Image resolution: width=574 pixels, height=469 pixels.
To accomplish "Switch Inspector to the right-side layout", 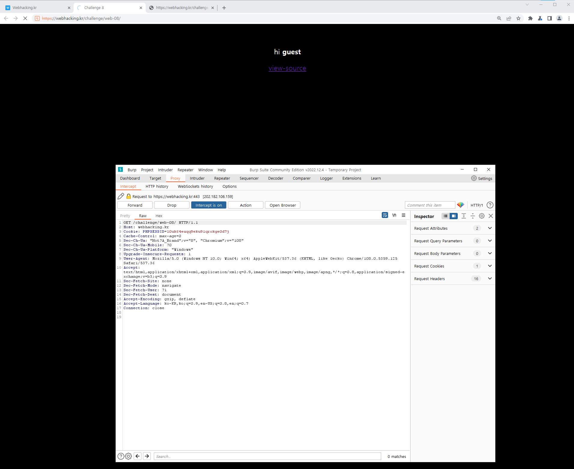I will pyautogui.click(x=454, y=216).
